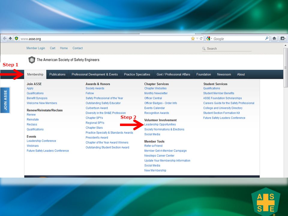
Task: Click the site search magnifier icon
Action: point(204,49)
